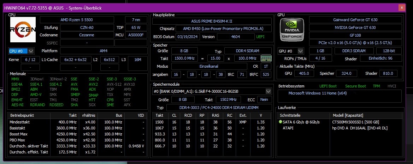Click the ECC Nein value
The width and height of the screenshot is (413, 164).
point(264,99)
